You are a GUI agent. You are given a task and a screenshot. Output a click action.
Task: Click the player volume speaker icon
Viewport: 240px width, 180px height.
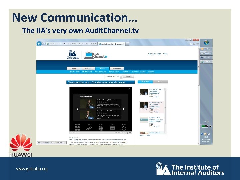tap(125, 133)
